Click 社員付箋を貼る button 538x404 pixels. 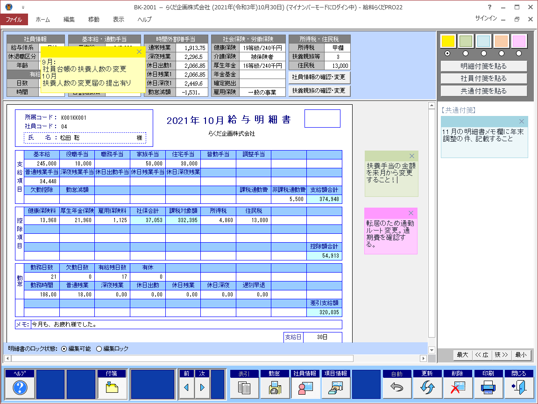point(484,79)
